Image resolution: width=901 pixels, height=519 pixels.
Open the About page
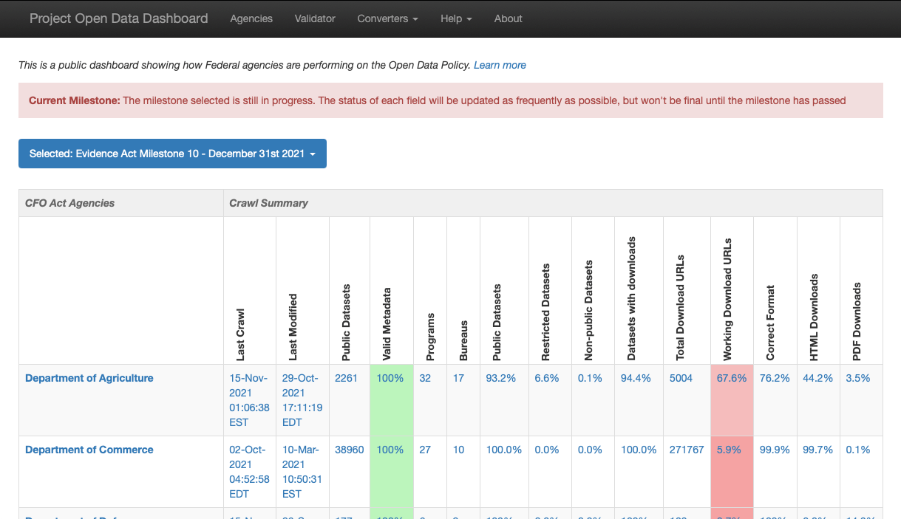pyautogui.click(x=508, y=18)
